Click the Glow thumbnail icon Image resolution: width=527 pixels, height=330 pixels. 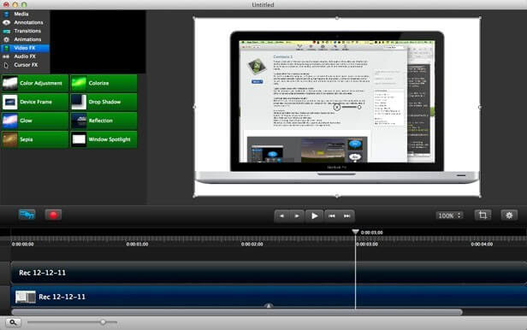(x=9, y=121)
